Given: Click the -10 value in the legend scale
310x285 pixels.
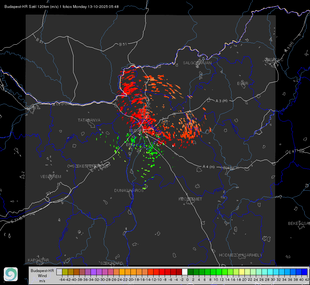Looking at the screenshot, I should coord(159,280).
